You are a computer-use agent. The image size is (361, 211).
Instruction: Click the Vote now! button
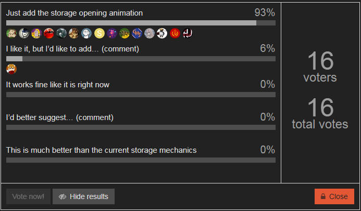point(28,196)
